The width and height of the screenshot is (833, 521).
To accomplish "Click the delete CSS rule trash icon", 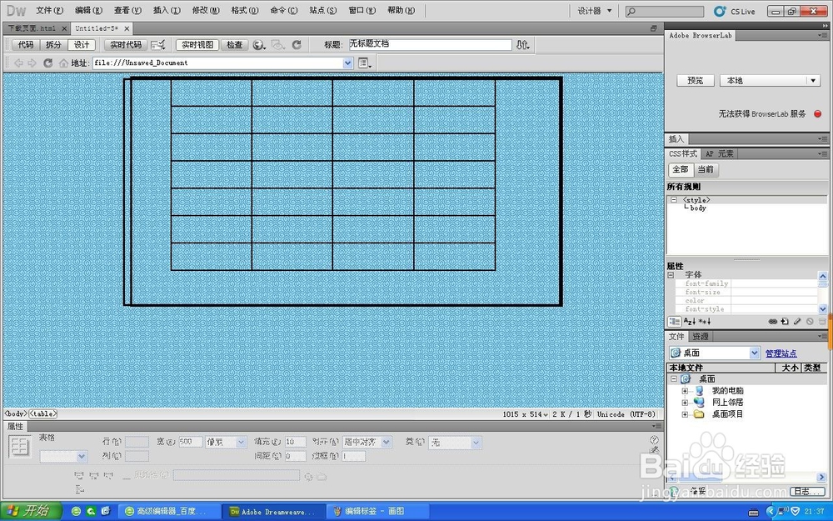I will point(822,321).
